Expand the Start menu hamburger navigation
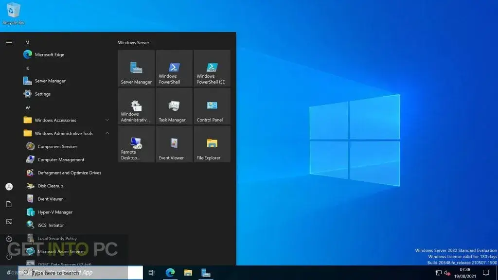 (x=9, y=42)
